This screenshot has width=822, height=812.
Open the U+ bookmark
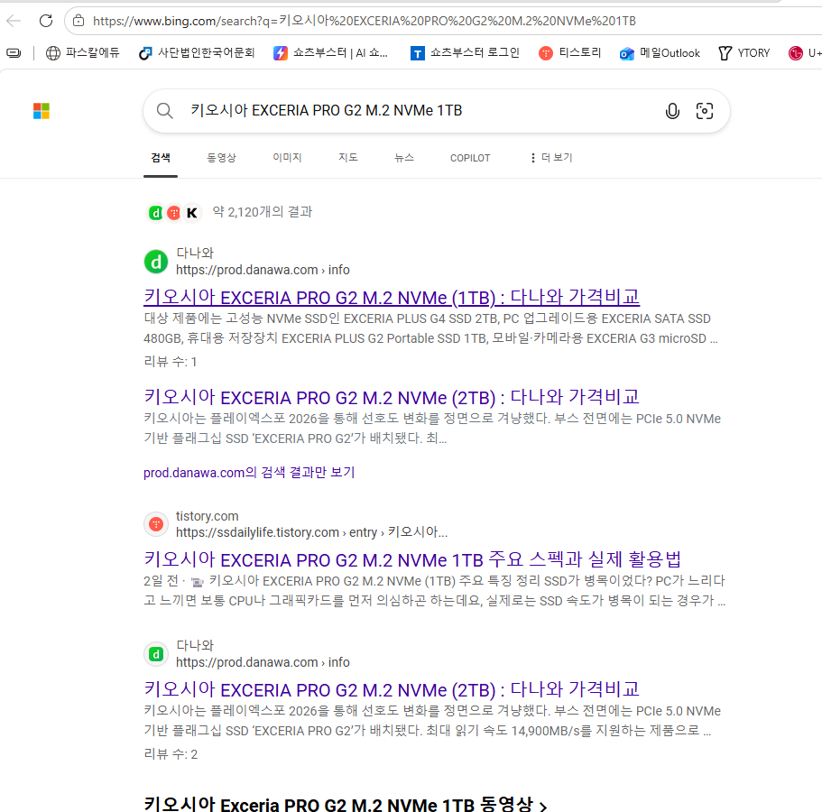pos(805,53)
